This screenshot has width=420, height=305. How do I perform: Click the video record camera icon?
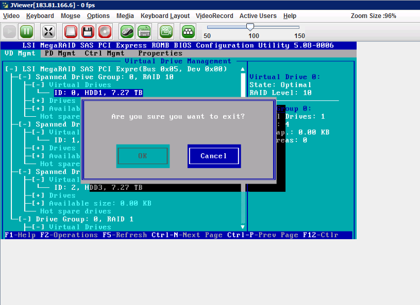pos(166,32)
